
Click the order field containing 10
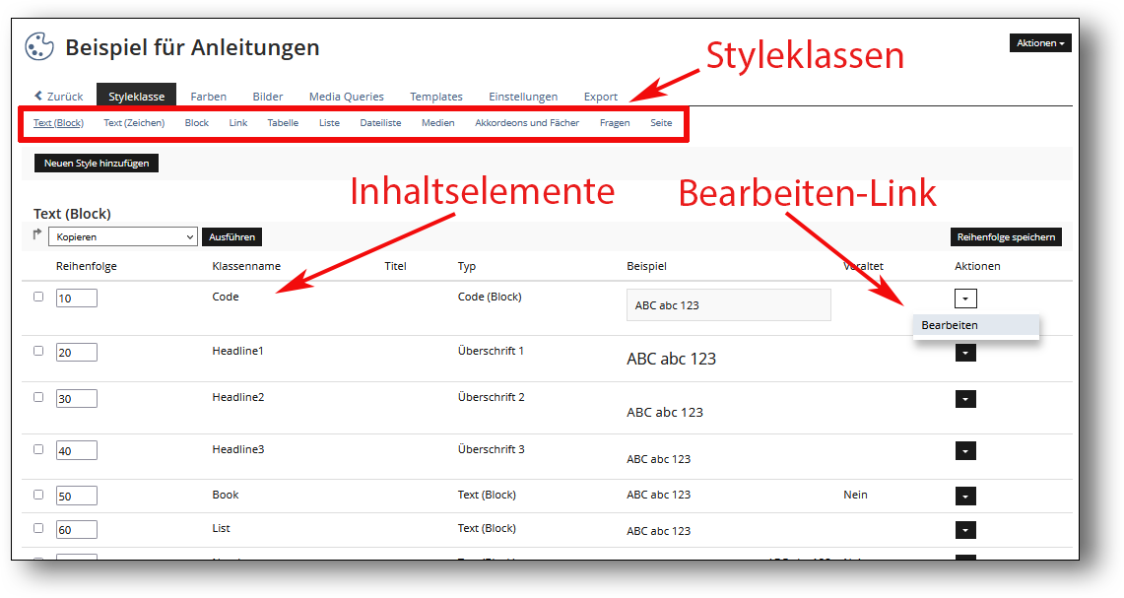tap(76, 298)
